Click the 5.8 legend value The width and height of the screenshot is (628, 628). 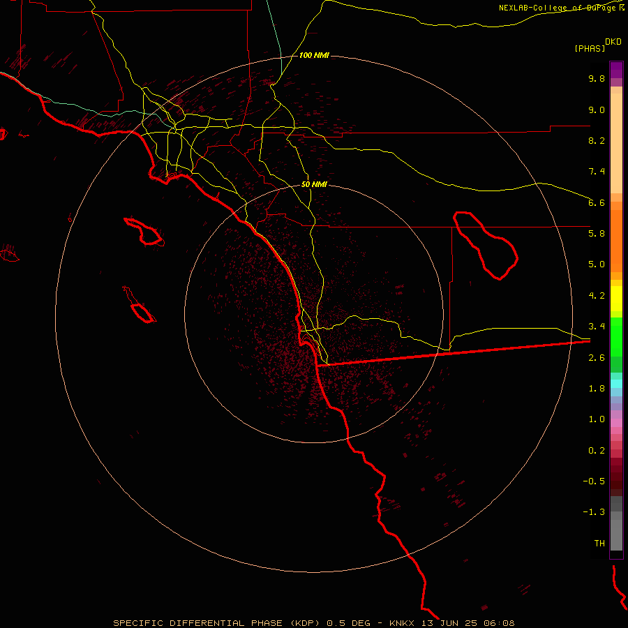(597, 233)
